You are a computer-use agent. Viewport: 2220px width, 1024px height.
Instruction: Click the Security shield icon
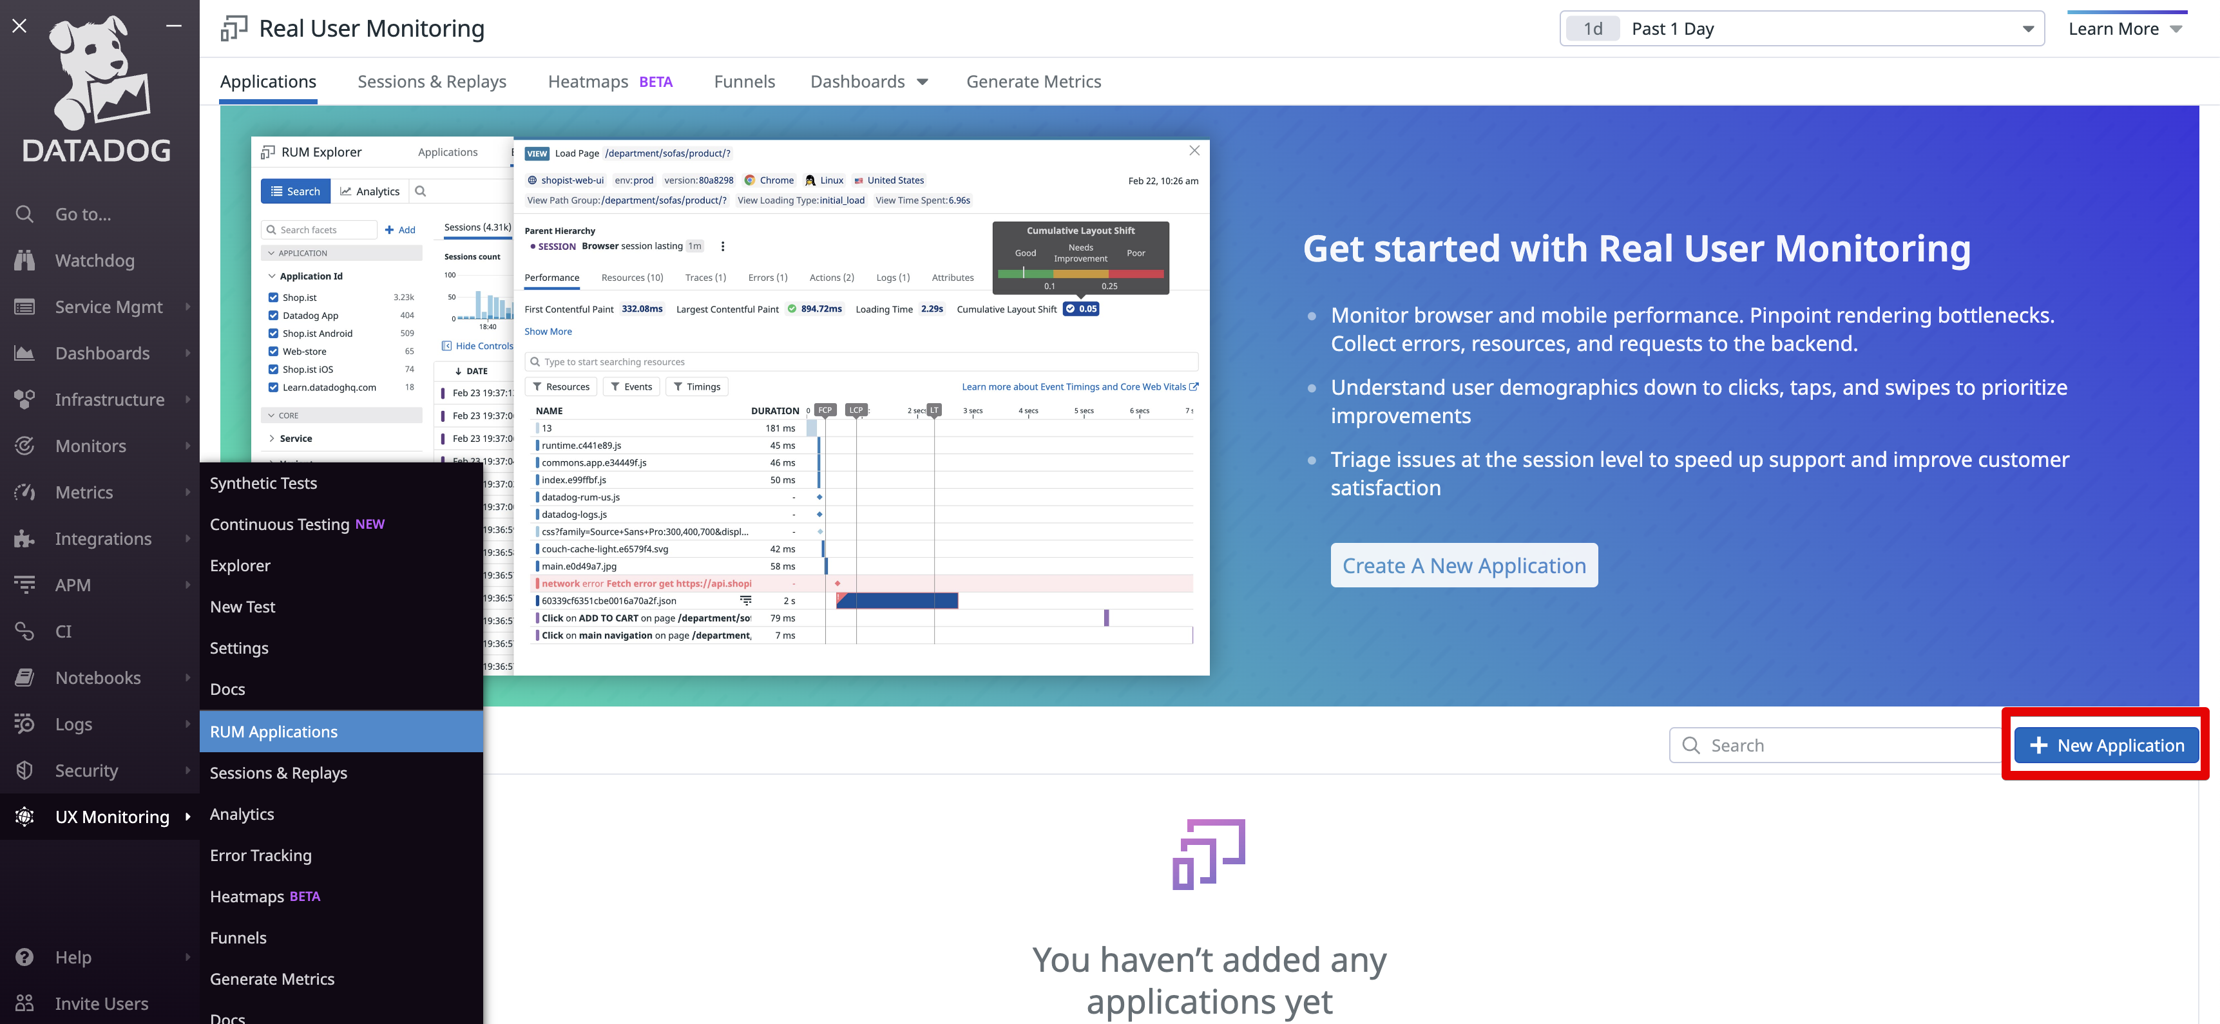(25, 770)
